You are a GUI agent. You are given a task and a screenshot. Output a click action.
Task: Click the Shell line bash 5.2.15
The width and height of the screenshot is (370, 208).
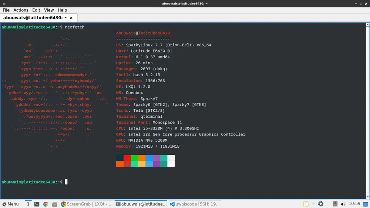tap(138, 75)
